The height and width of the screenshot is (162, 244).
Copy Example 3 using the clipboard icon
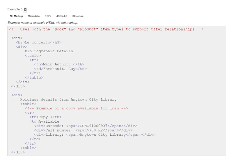25,9
